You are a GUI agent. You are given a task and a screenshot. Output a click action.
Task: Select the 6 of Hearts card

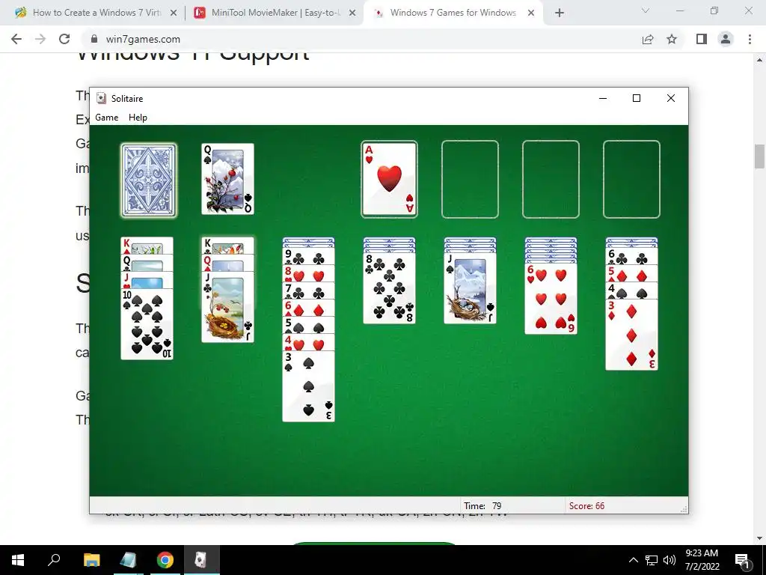[551, 299]
